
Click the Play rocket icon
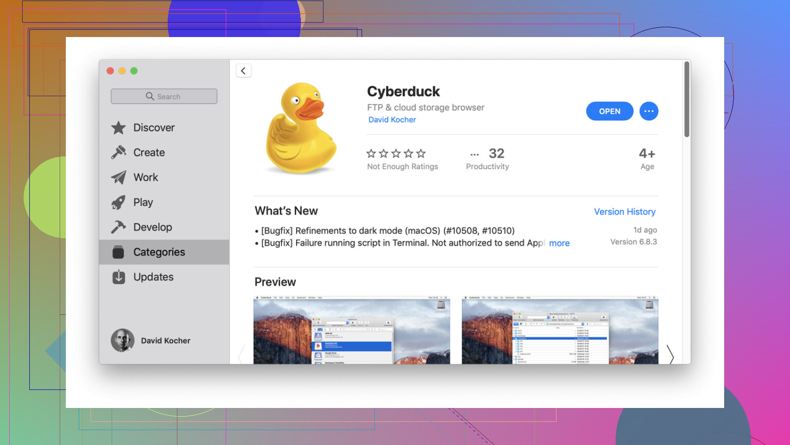pyautogui.click(x=119, y=202)
